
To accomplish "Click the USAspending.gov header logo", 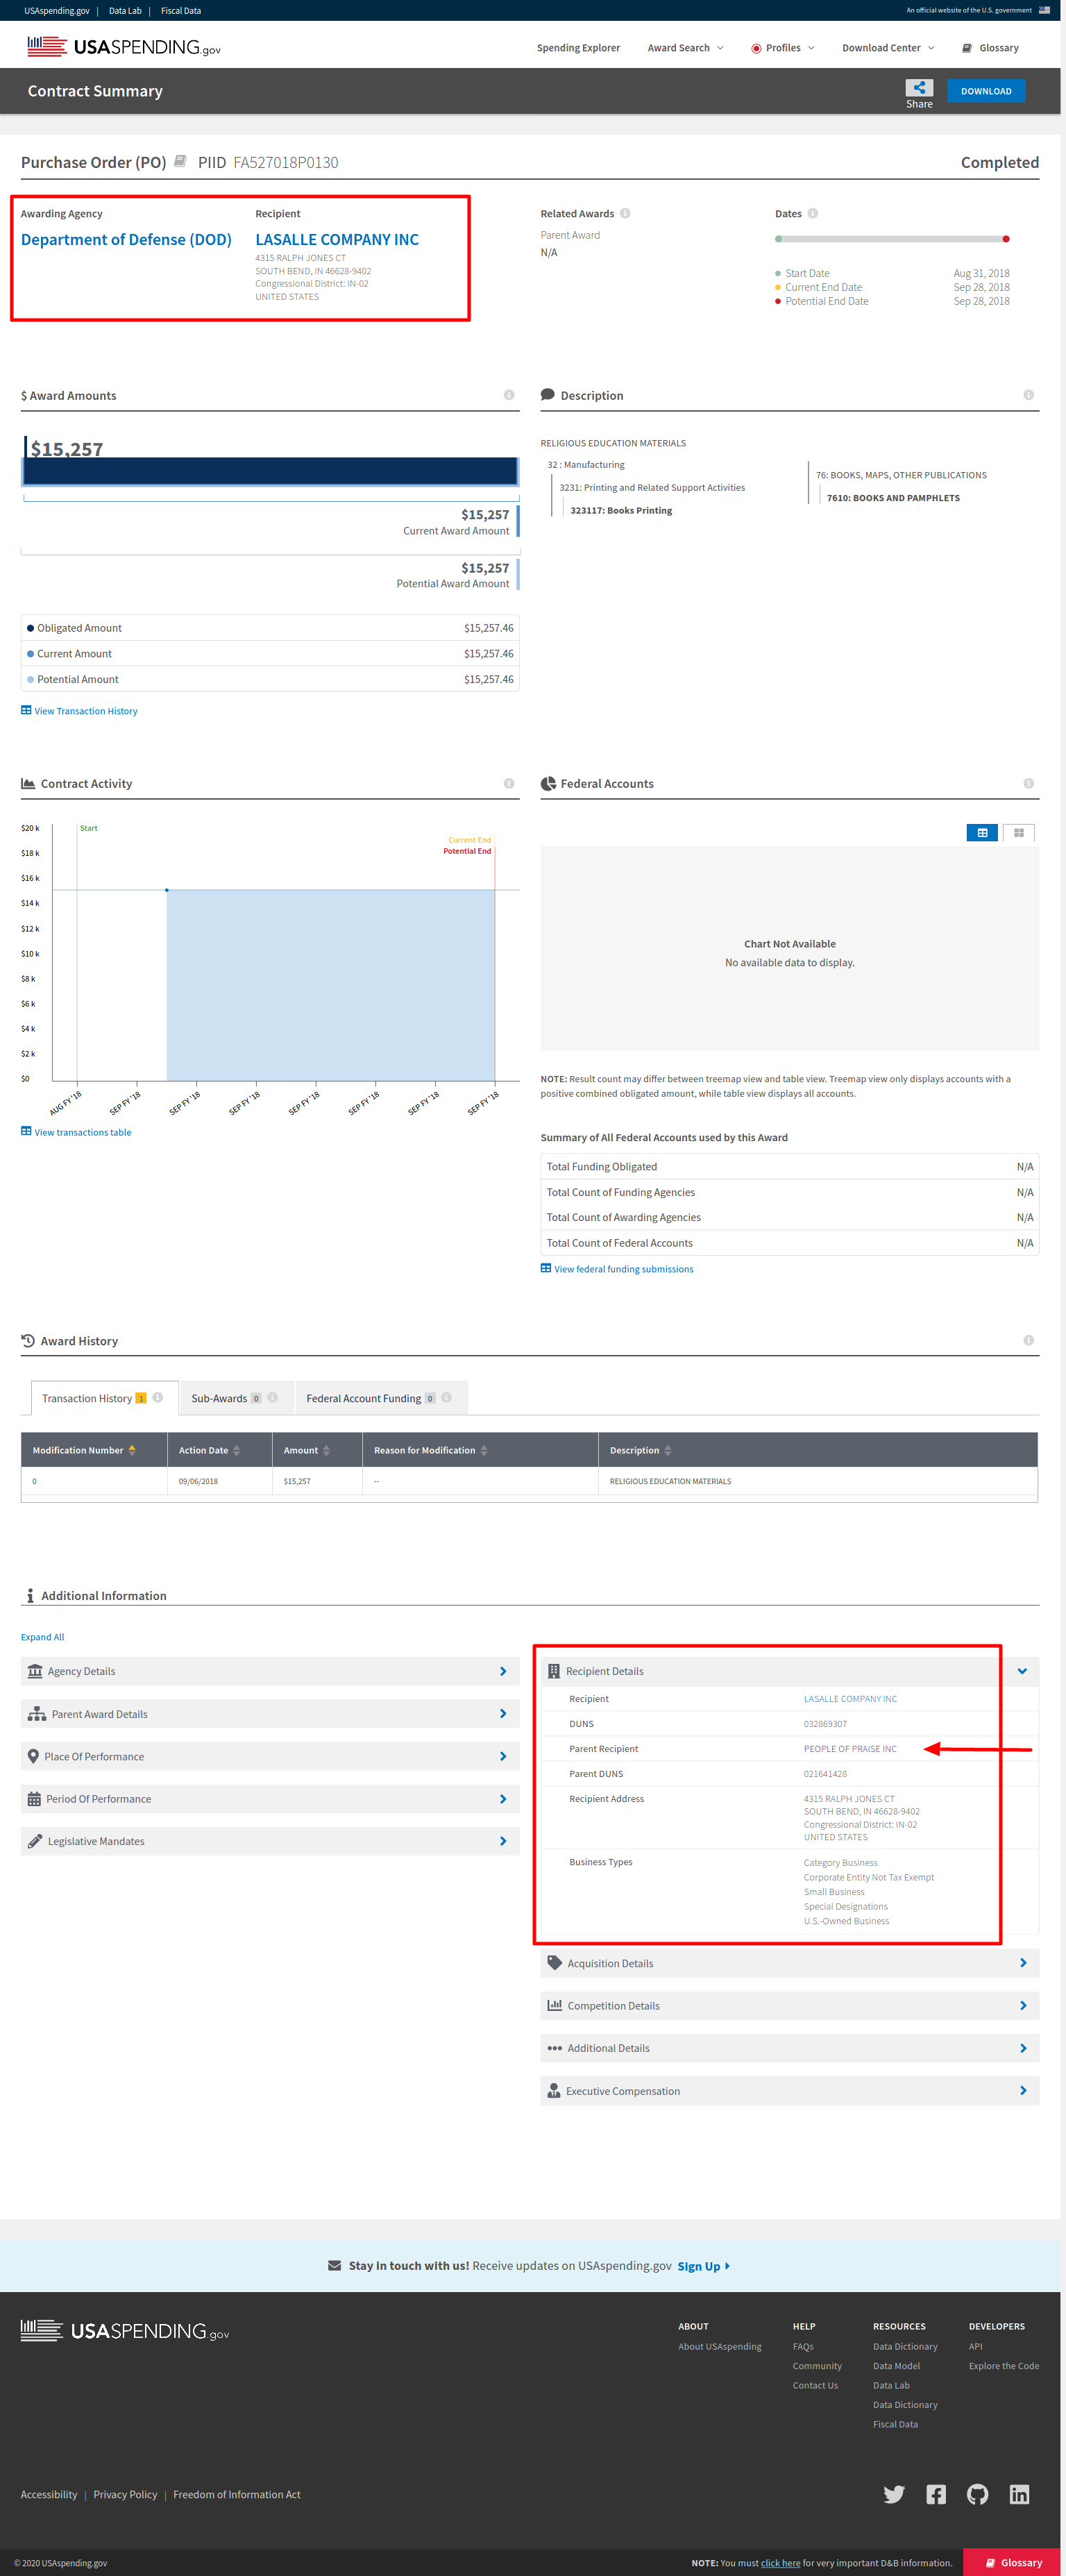I will click(x=124, y=47).
